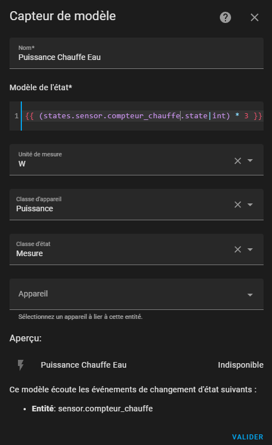
Task: Click line number 1 in editor gutter
Action: pos(16,116)
